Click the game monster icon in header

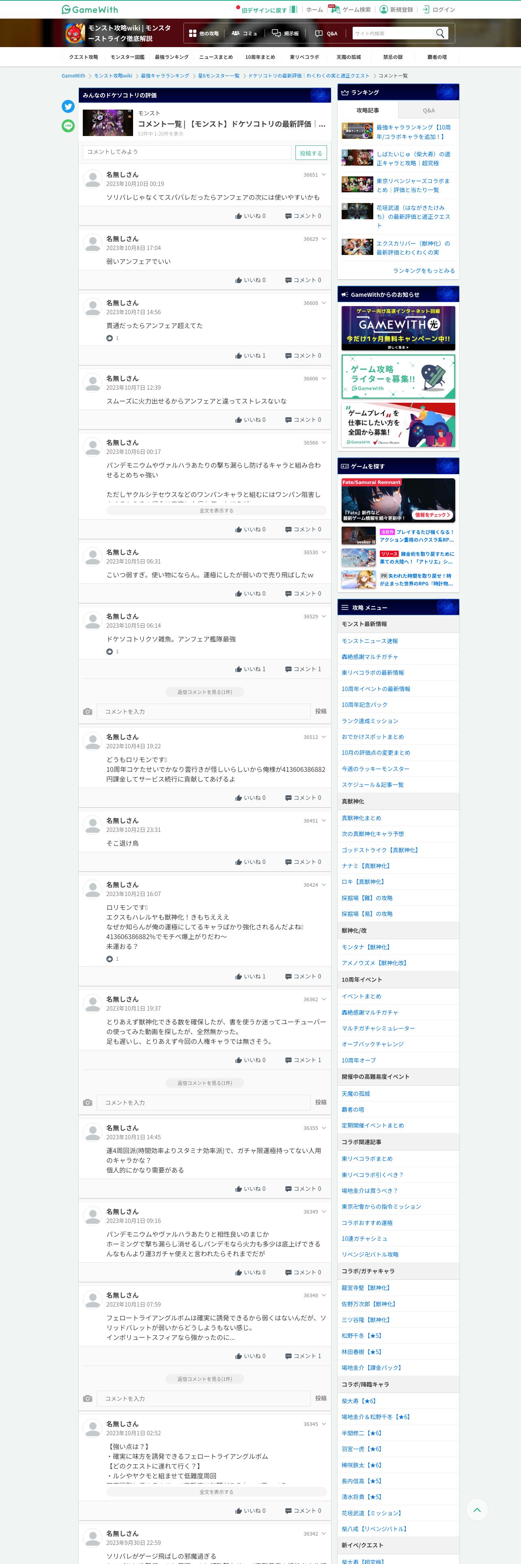pyautogui.click(x=75, y=33)
